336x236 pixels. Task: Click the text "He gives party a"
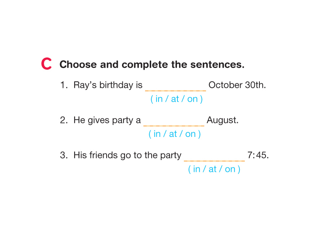(x=107, y=120)
